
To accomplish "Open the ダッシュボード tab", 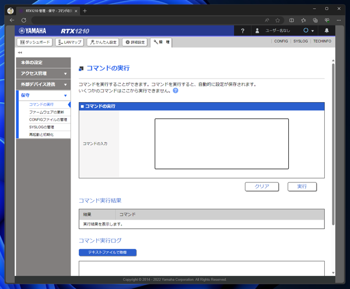I will (x=34, y=42).
